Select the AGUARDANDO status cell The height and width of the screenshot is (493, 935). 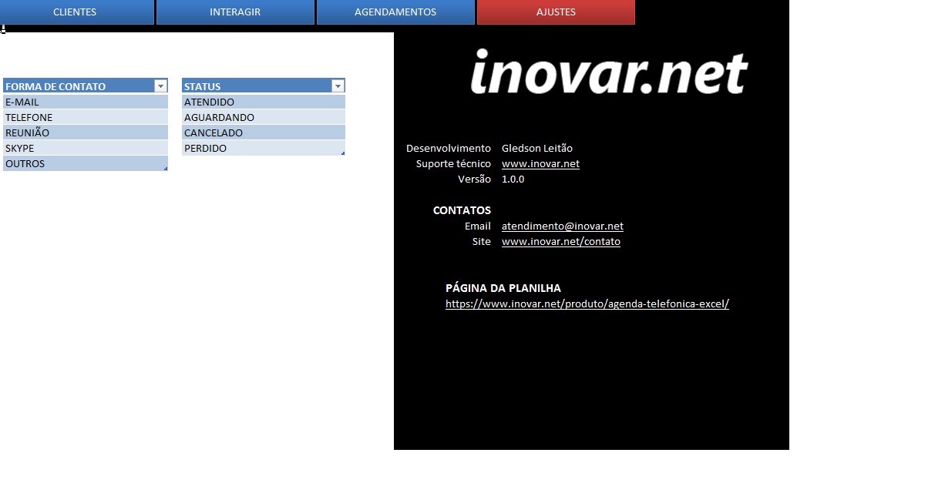[x=264, y=117]
